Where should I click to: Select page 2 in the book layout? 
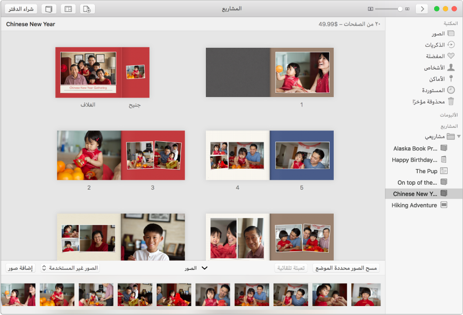89,155
